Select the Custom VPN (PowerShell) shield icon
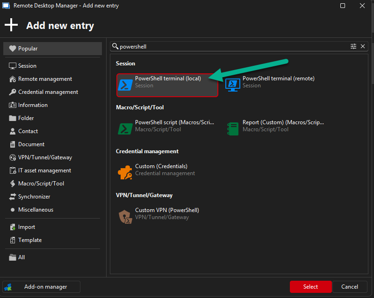This screenshot has width=374, height=298. pyautogui.click(x=125, y=216)
